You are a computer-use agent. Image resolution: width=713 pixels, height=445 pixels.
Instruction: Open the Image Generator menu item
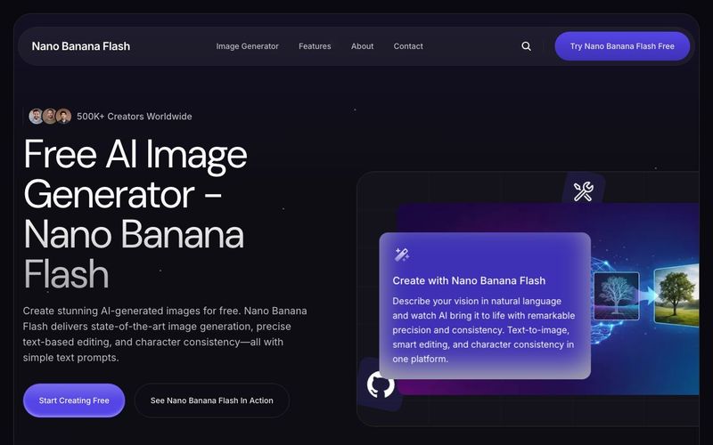(248, 46)
